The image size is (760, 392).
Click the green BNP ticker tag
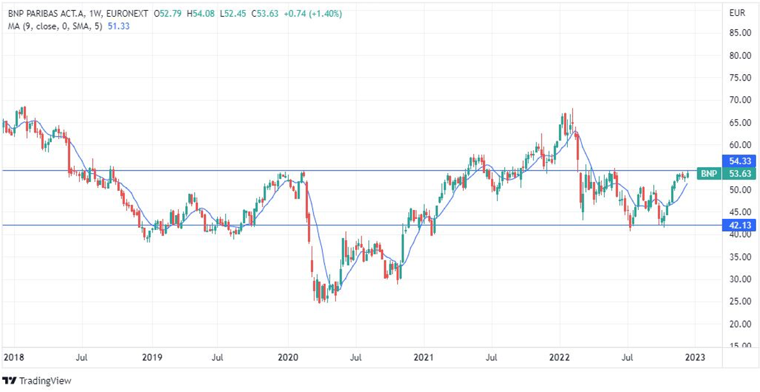[x=708, y=174]
